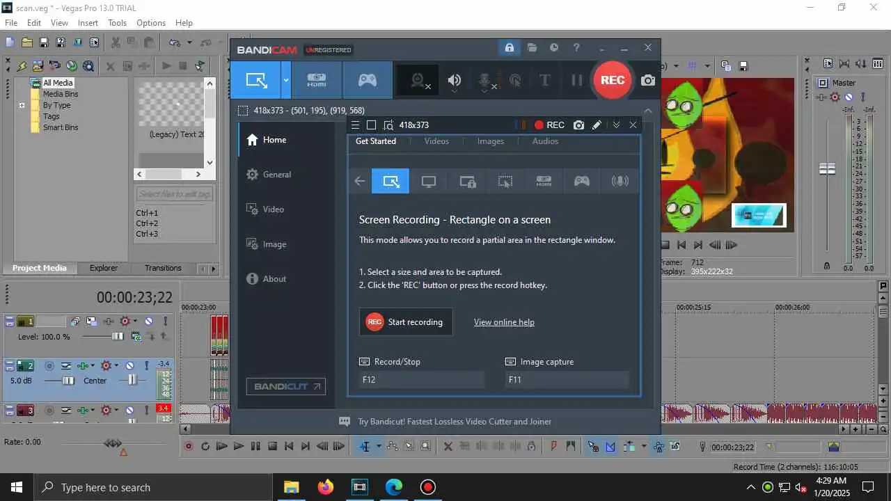Viewport: 891px width, 501px height.
Task: Select HDMI device recording mode in Bandicam
Action: [x=317, y=80]
